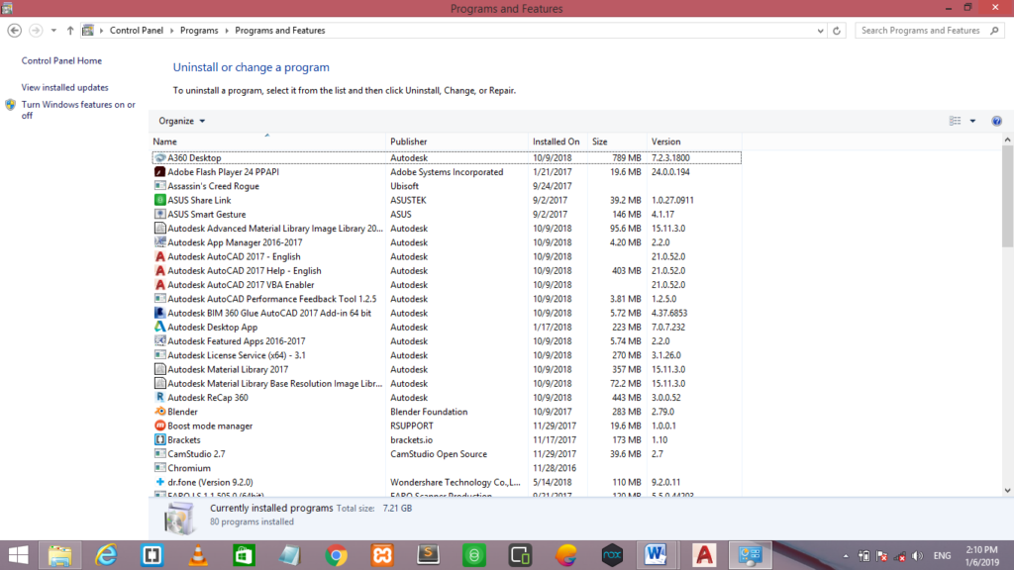Sort by the Size column header

pyautogui.click(x=618, y=142)
